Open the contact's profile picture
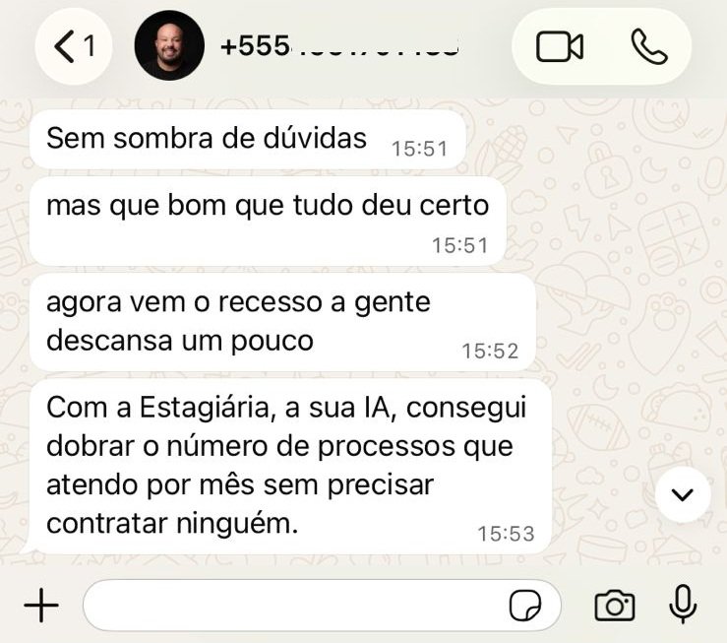 click(x=169, y=45)
